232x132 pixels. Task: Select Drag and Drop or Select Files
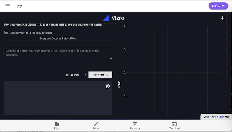click(x=58, y=38)
